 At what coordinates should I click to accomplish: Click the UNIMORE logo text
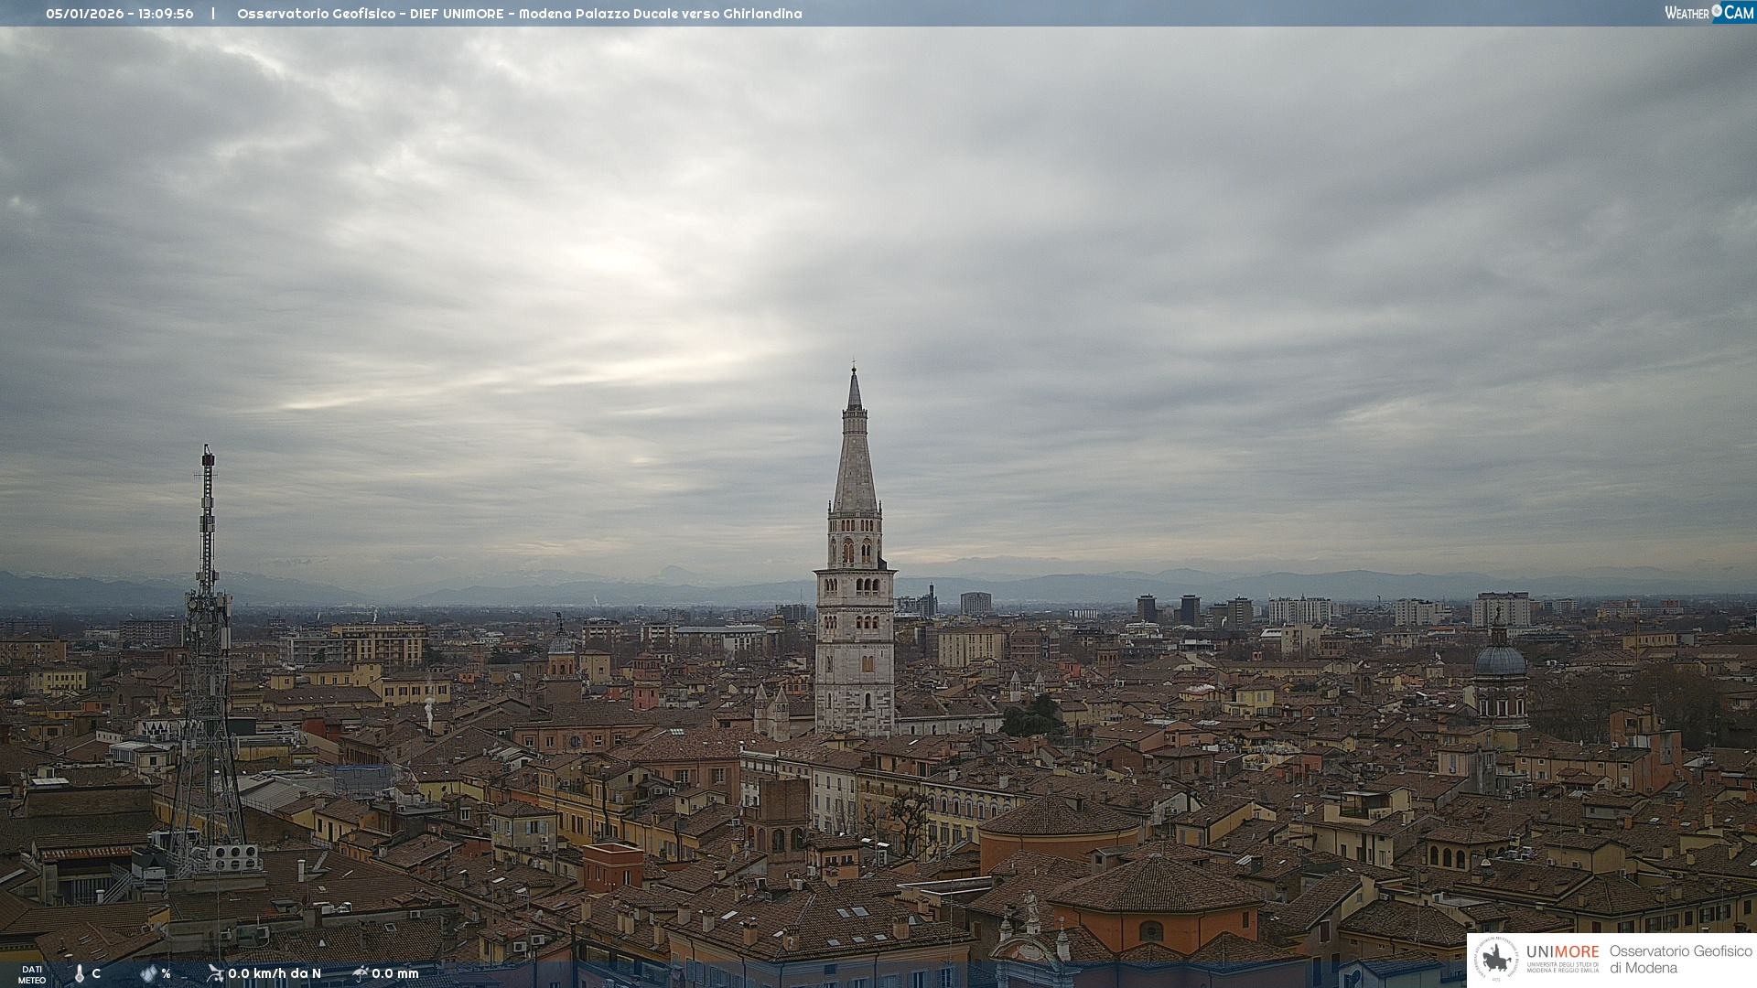(1562, 952)
